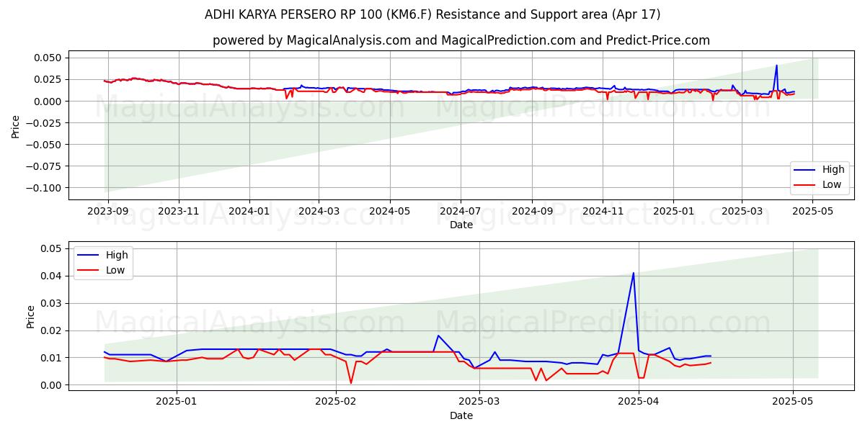Click the '0.05' y-axis tick in bottom chart

[53, 248]
